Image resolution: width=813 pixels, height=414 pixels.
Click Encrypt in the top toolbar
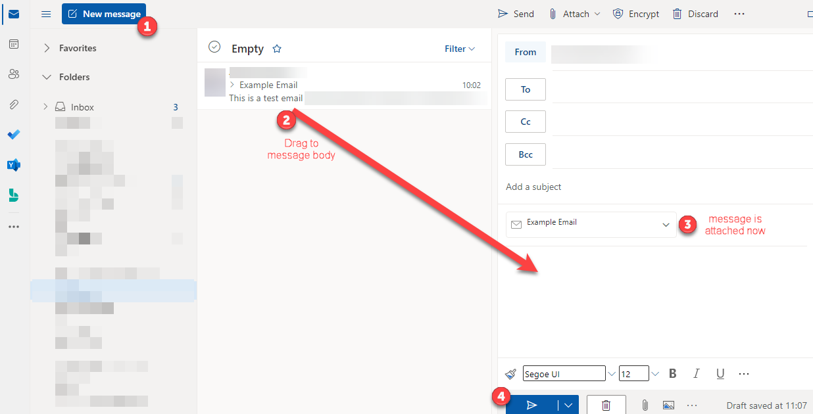pos(635,14)
